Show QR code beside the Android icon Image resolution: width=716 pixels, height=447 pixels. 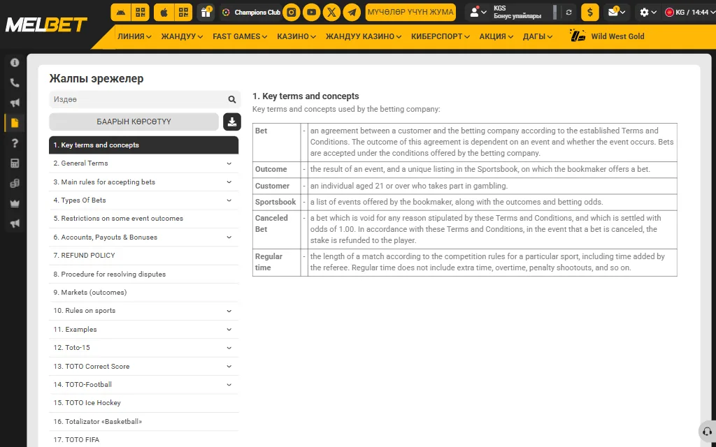(x=140, y=13)
